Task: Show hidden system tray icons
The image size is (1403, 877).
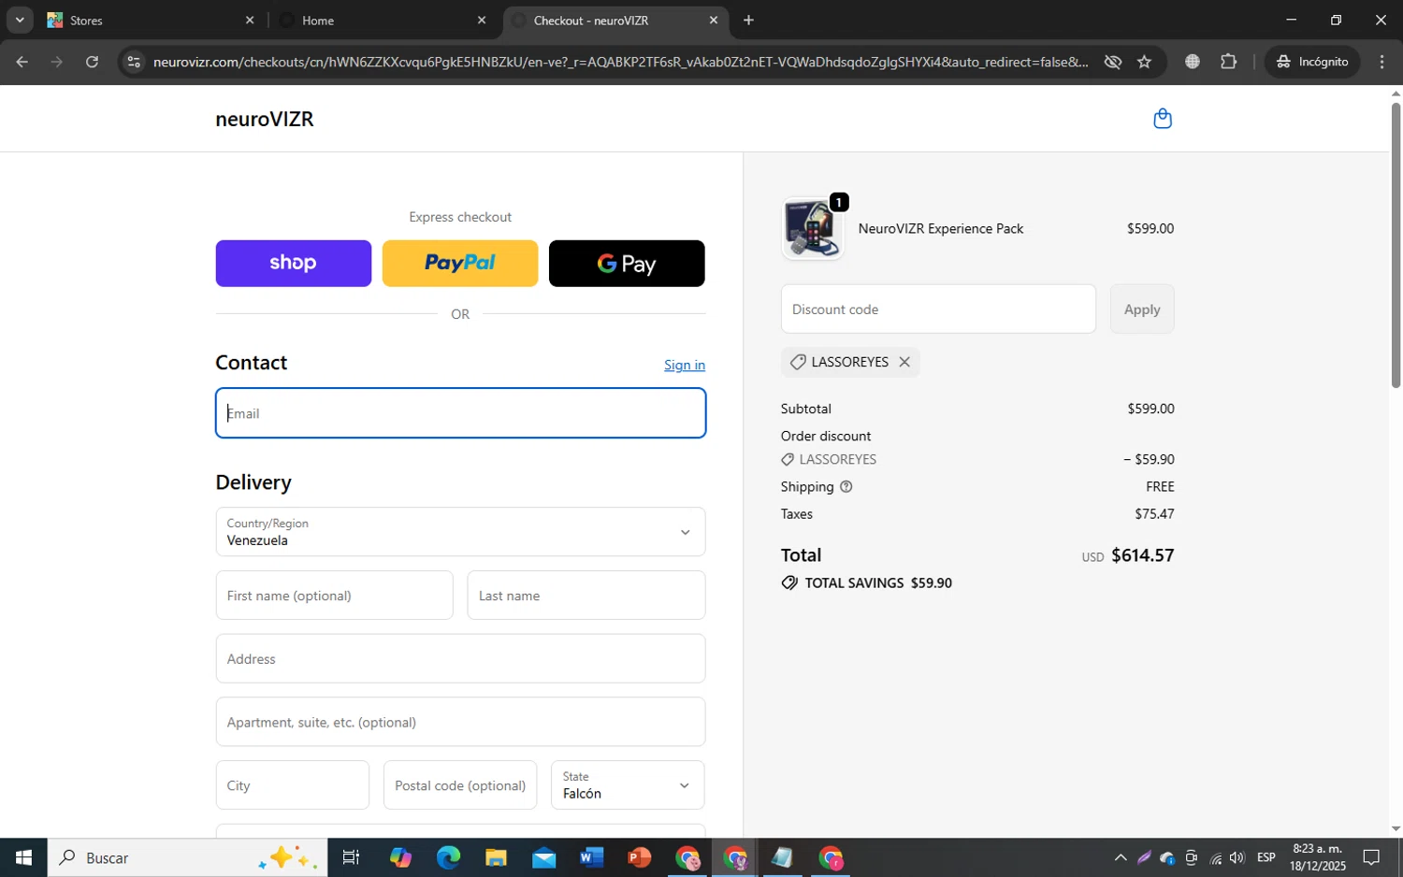Action: click(x=1120, y=857)
